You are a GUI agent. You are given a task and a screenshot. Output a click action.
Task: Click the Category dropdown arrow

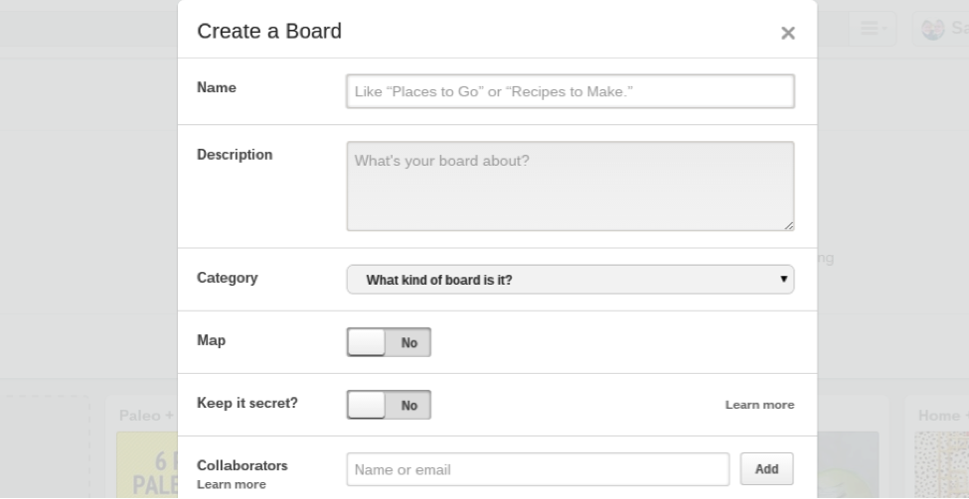pos(783,279)
